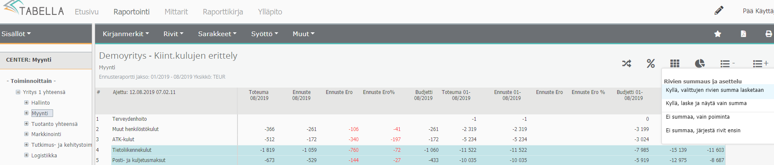Click the pie chart icon
The width and height of the screenshot is (774, 165).
tap(700, 64)
